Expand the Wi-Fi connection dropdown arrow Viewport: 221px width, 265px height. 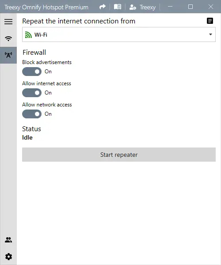pyautogui.click(x=210, y=34)
